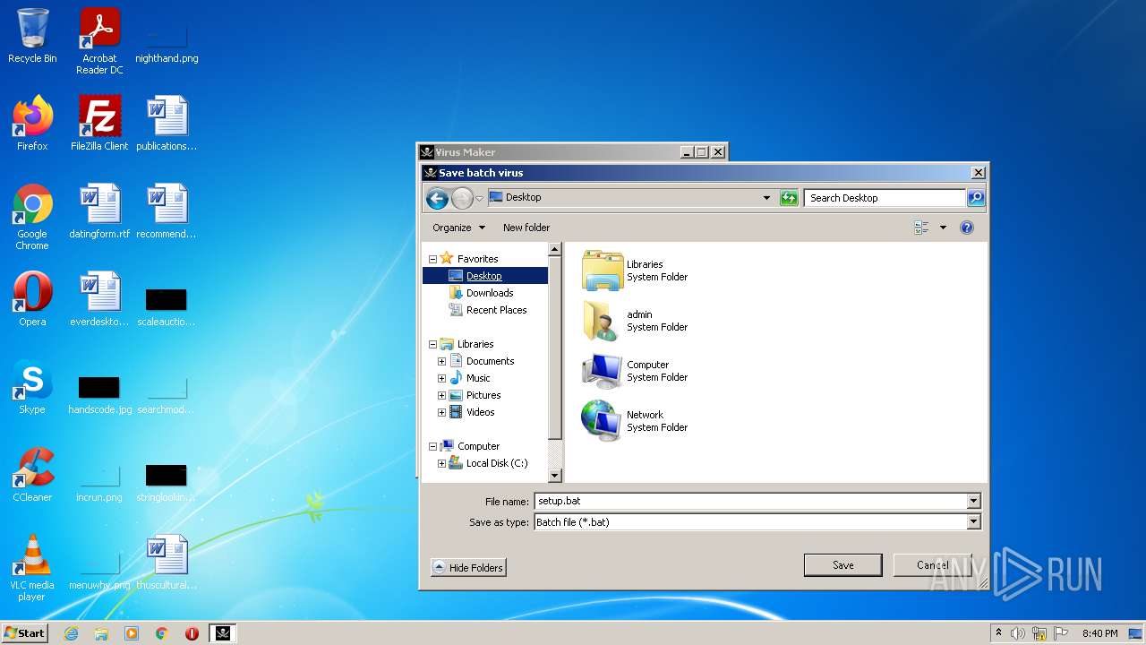Click the CCleaner desktop icon

coord(32,475)
